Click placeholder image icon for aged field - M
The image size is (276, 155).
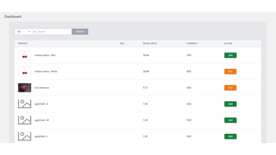pyautogui.click(x=24, y=120)
